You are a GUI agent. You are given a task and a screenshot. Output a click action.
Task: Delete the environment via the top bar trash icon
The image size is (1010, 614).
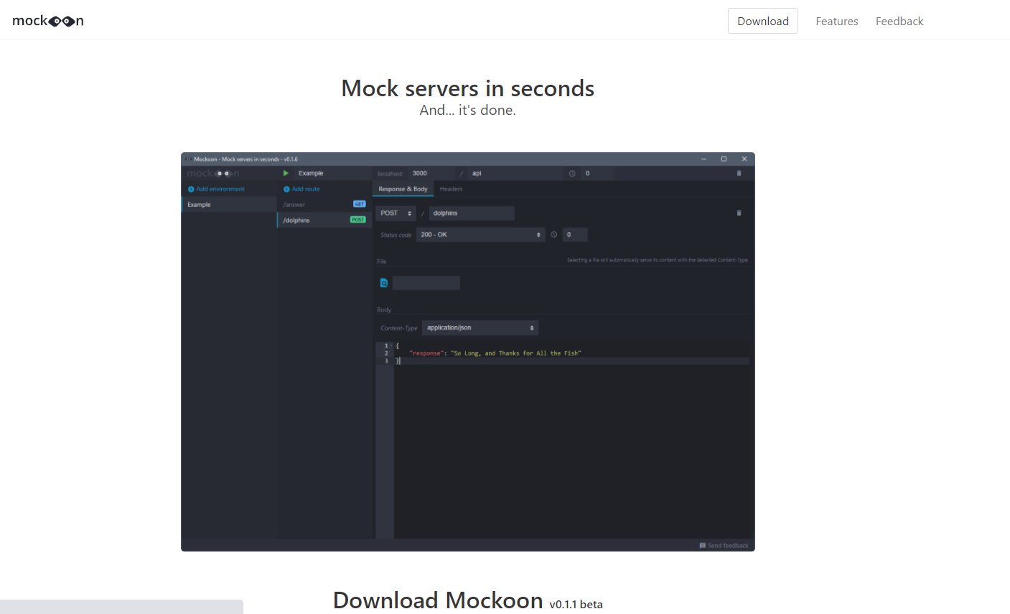coord(739,173)
